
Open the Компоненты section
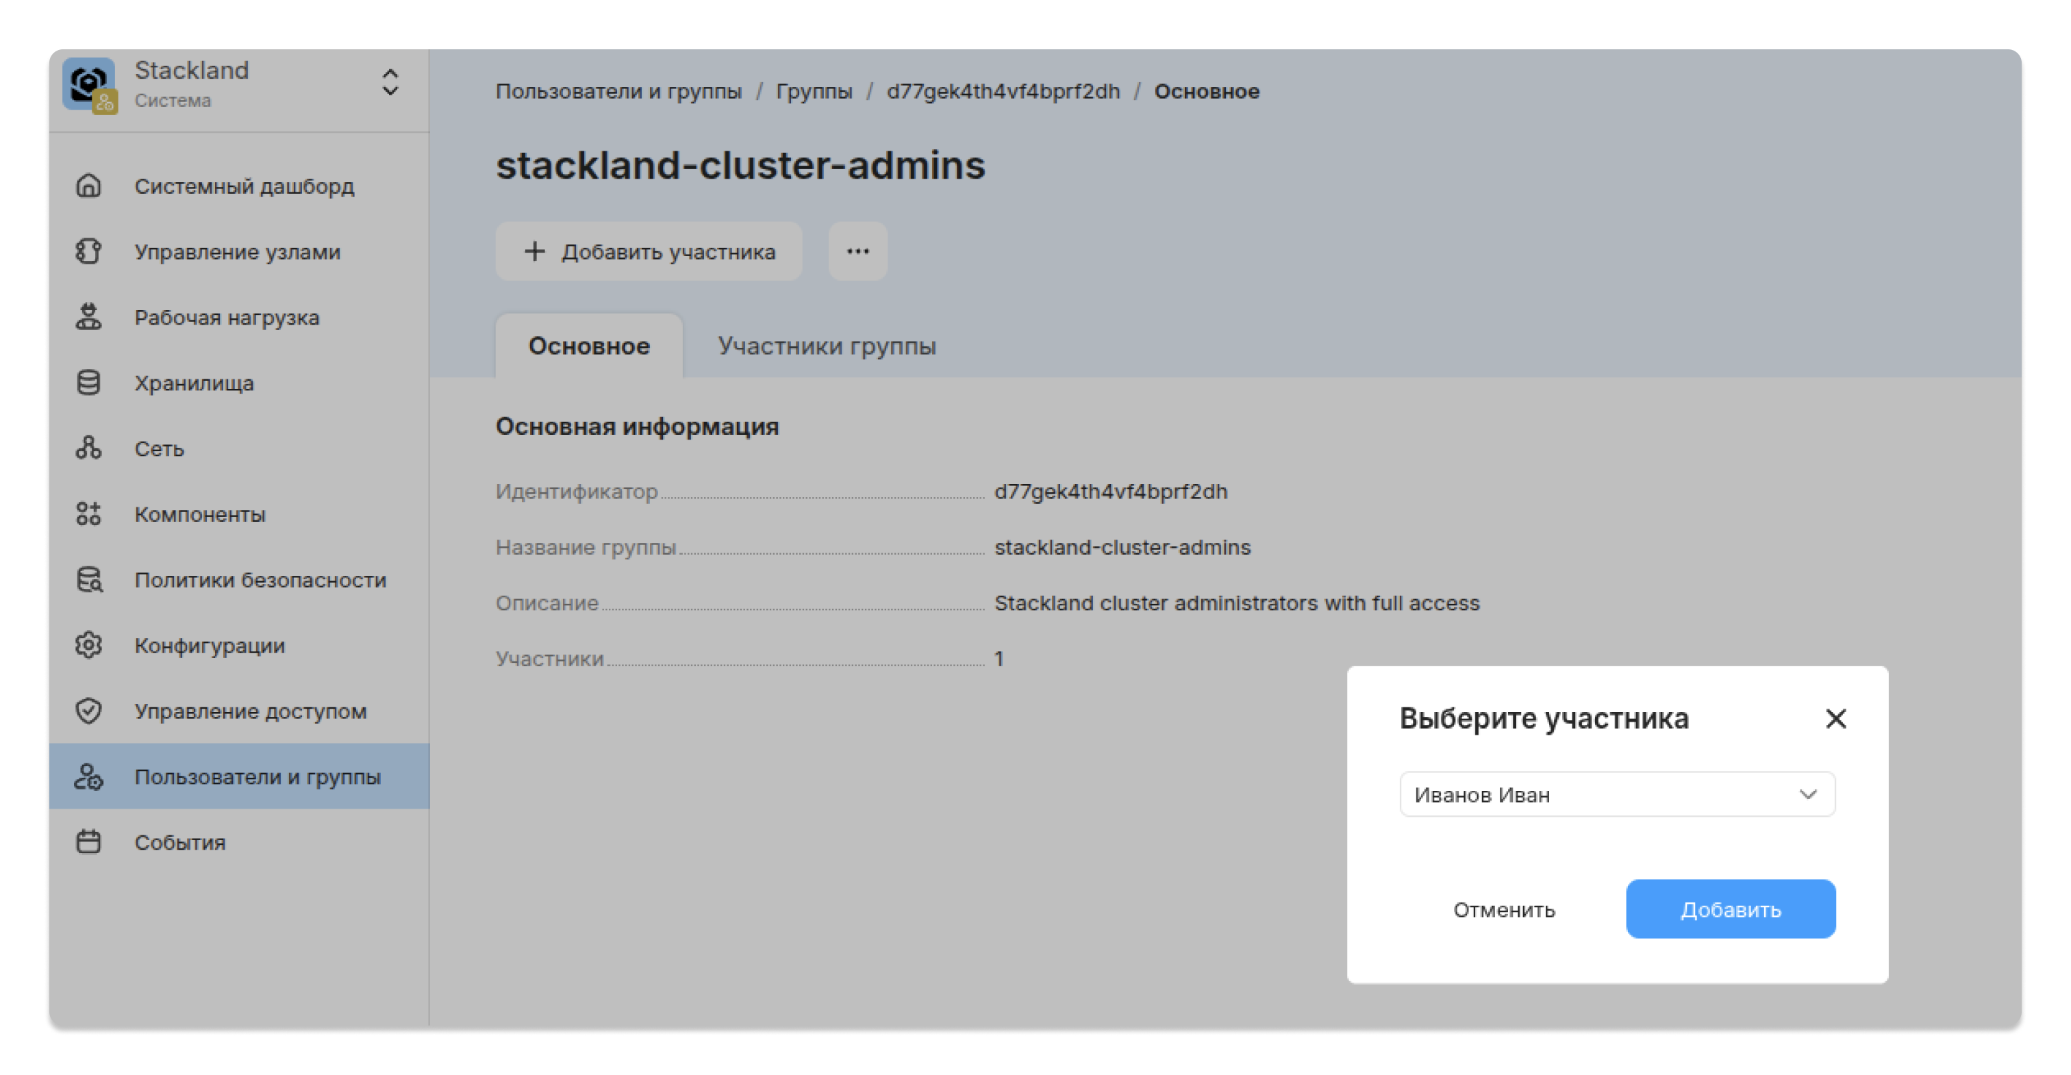pos(239,514)
